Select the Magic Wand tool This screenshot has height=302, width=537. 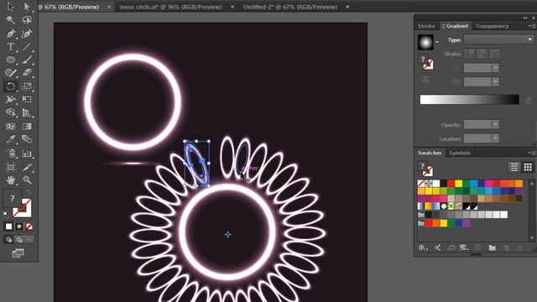point(11,20)
